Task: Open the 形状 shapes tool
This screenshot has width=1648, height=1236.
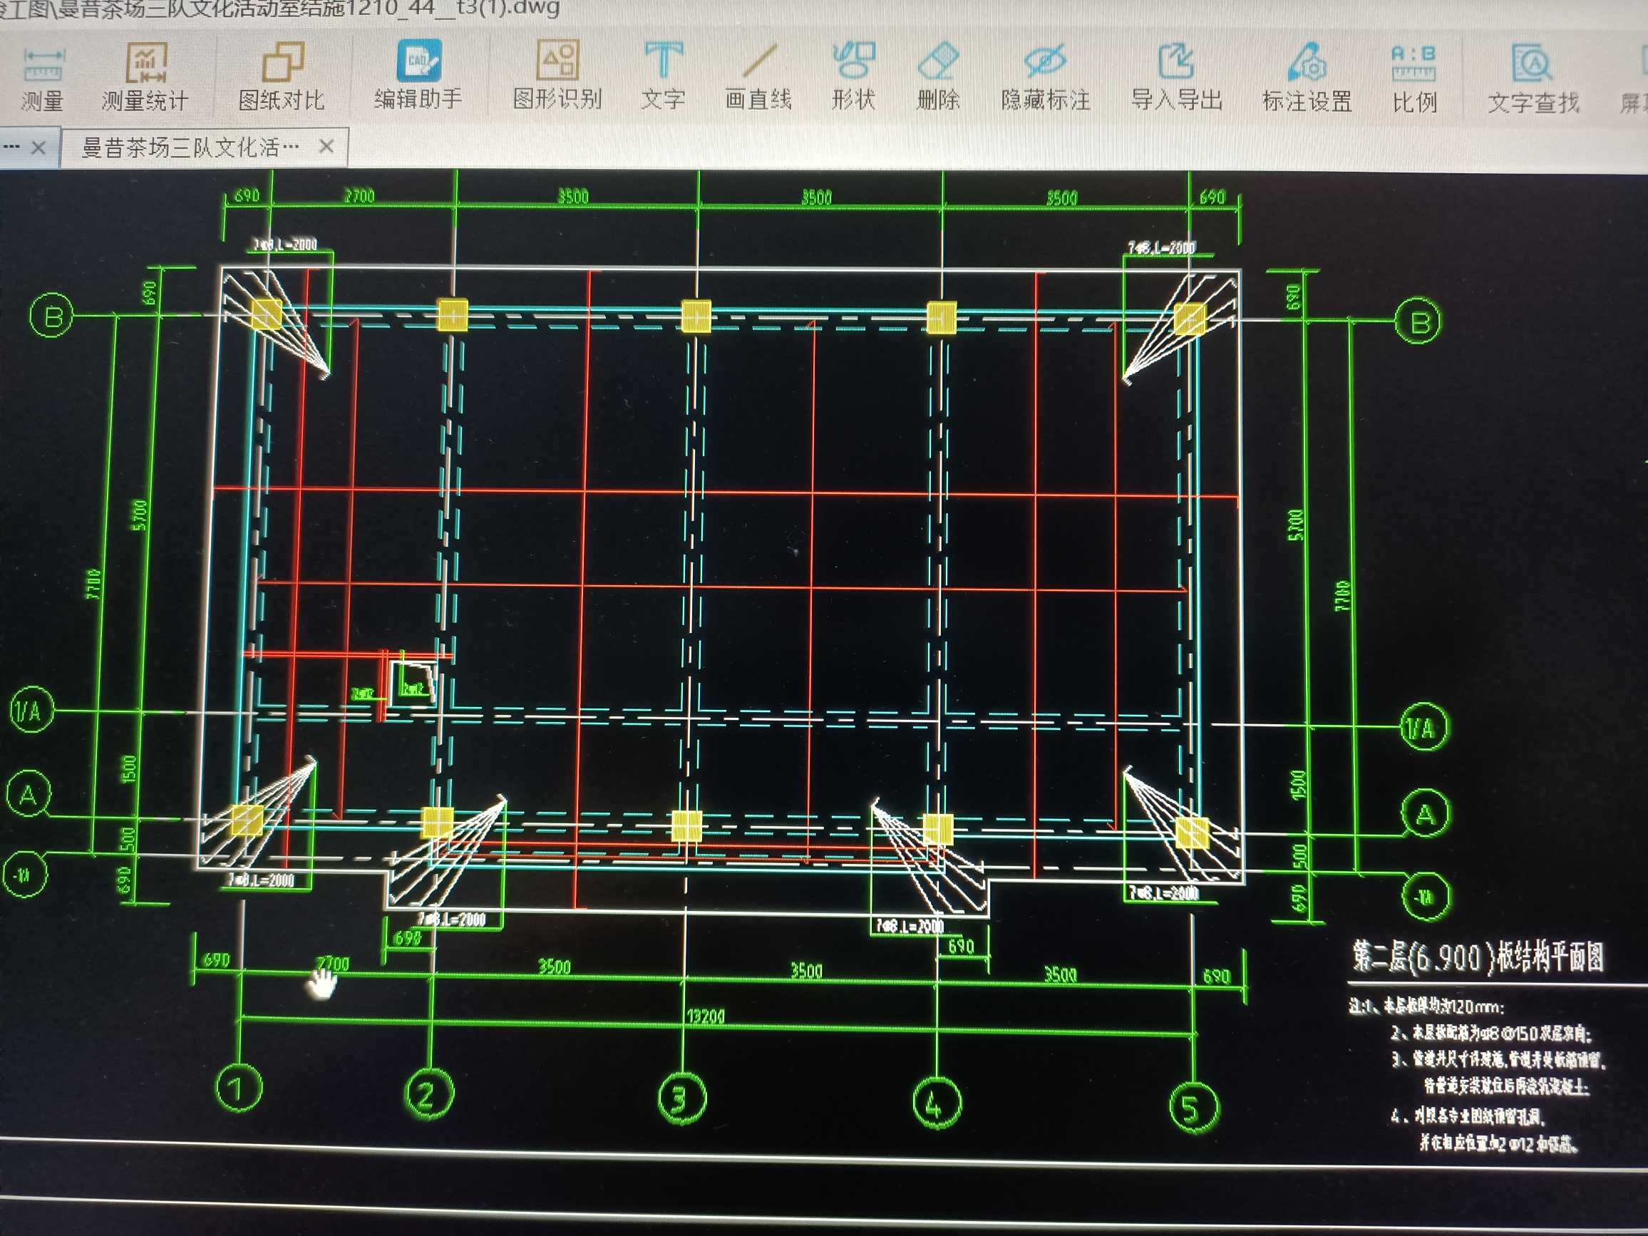Action: click(854, 77)
